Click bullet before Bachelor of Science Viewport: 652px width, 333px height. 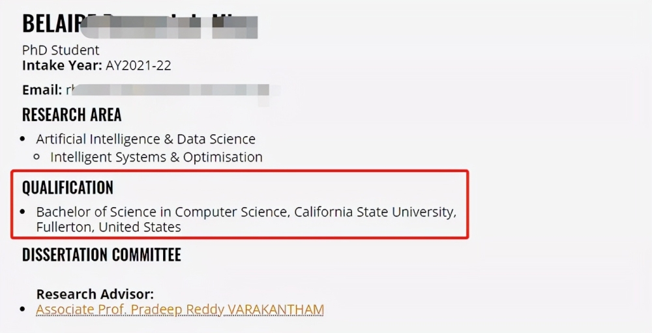[23, 212]
